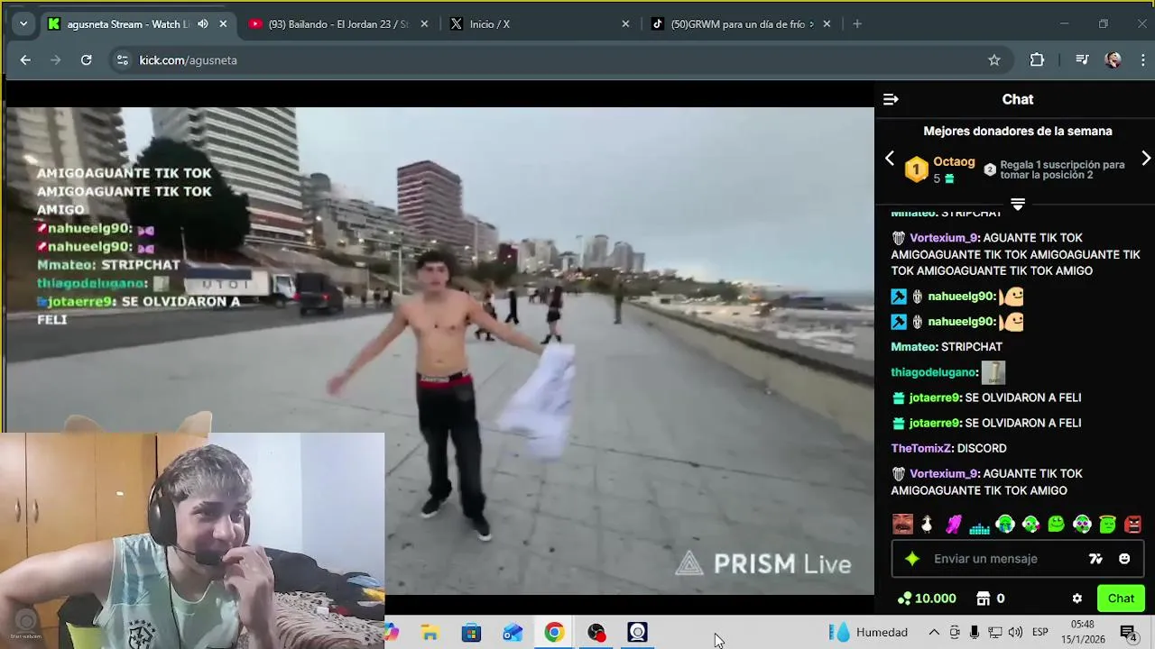Open media controls icon in toolbar
The width and height of the screenshot is (1155, 649).
click(x=1082, y=60)
